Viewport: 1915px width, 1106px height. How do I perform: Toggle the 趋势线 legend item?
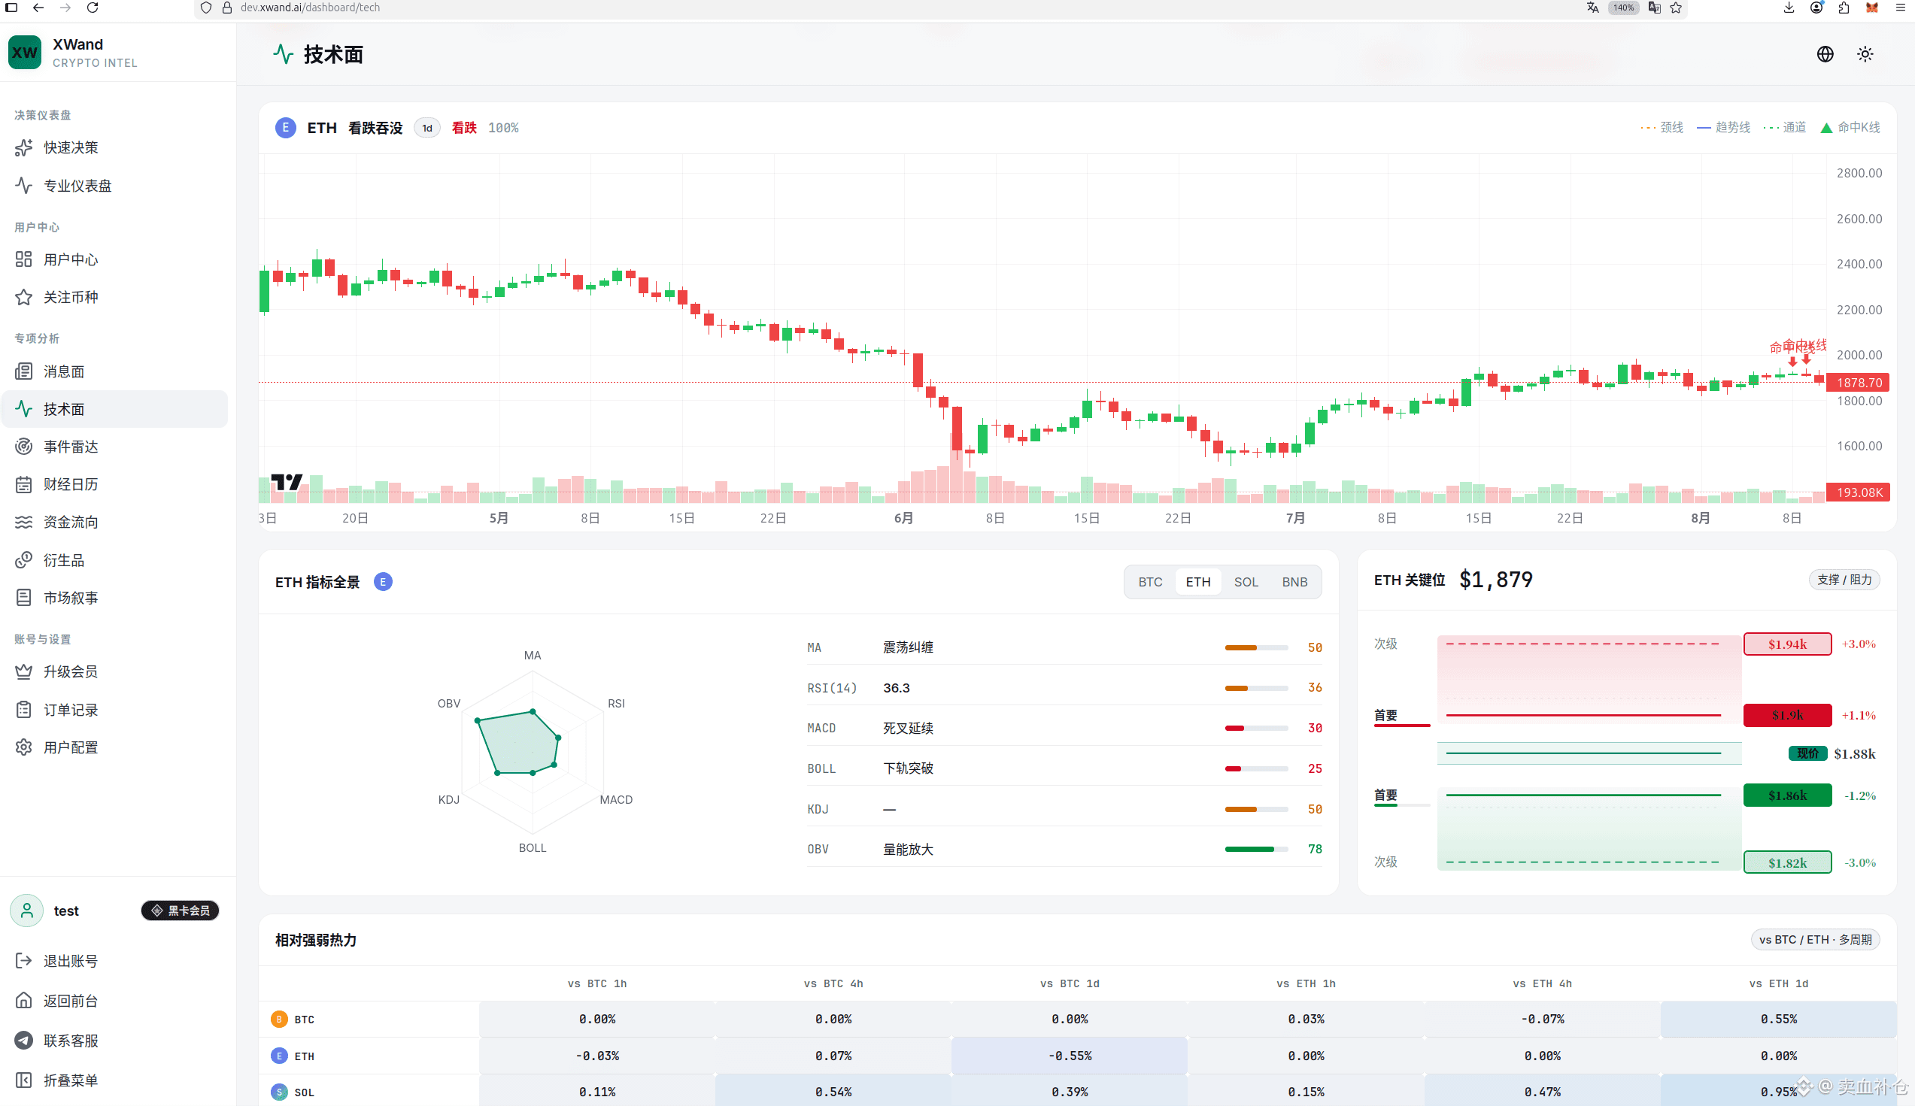coord(1723,128)
